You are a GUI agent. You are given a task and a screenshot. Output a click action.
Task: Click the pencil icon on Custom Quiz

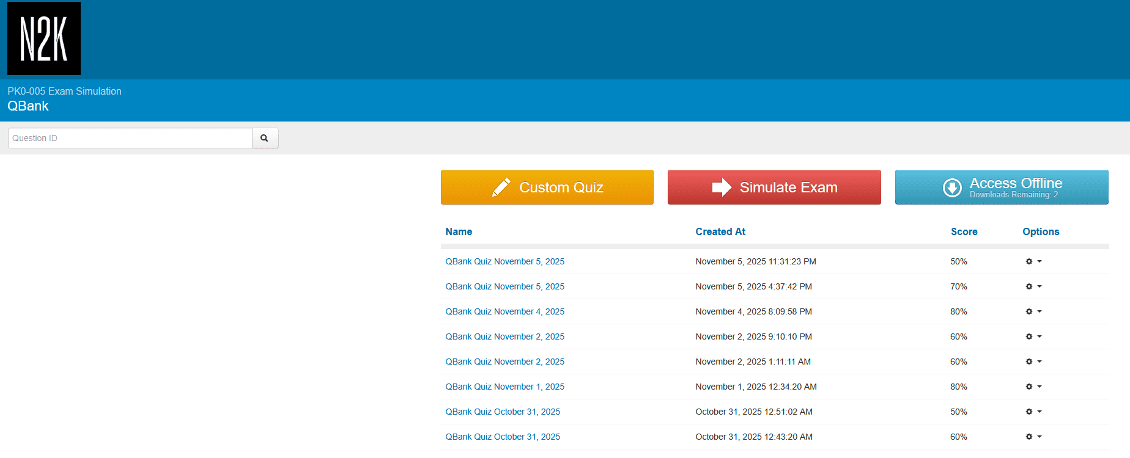(501, 187)
